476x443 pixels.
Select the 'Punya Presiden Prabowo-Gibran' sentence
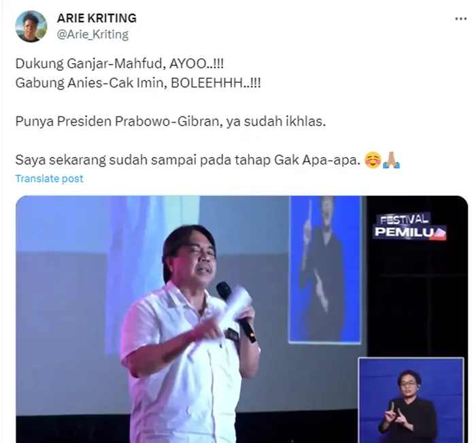[171, 122]
